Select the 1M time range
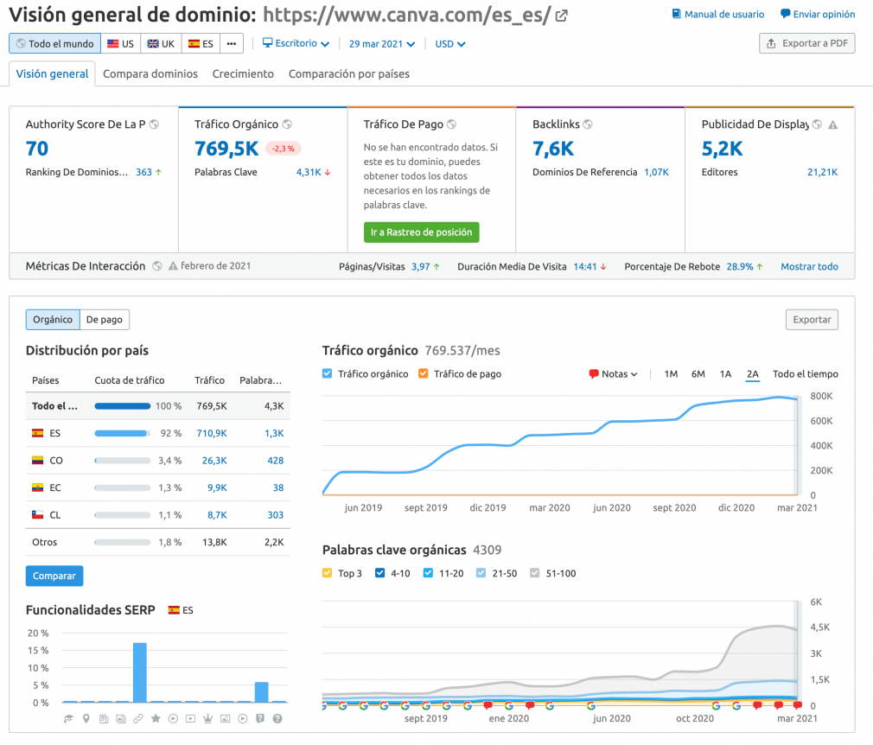The height and width of the screenshot is (745, 873). 671,374
